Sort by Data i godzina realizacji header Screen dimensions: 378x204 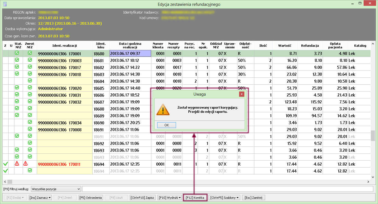tap(130, 46)
